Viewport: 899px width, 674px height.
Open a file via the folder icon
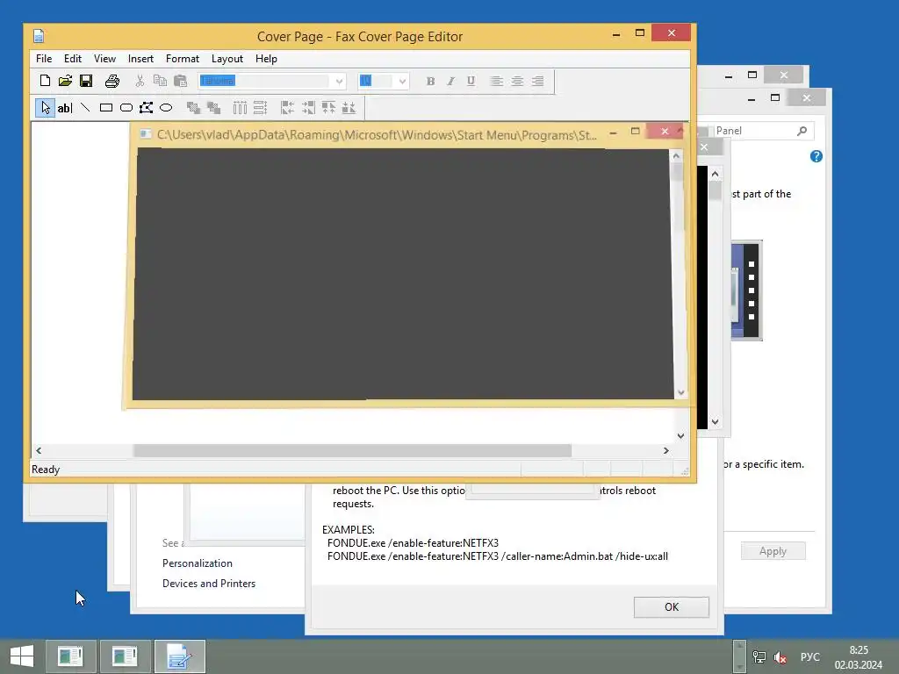pyautogui.click(x=65, y=81)
